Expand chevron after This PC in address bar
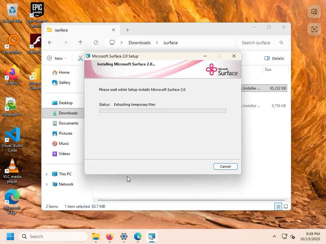The image size is (326, 244). click(x=121, y=43)
